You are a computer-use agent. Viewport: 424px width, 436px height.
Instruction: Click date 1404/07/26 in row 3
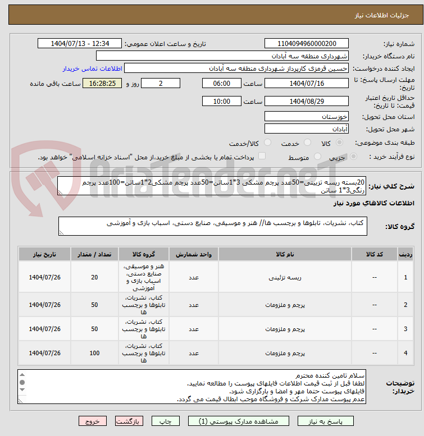(44, 329)
